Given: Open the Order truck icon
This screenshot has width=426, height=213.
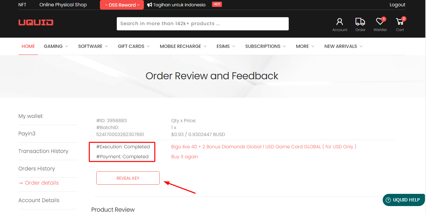Looking at the screenshot, I should 360,22.
